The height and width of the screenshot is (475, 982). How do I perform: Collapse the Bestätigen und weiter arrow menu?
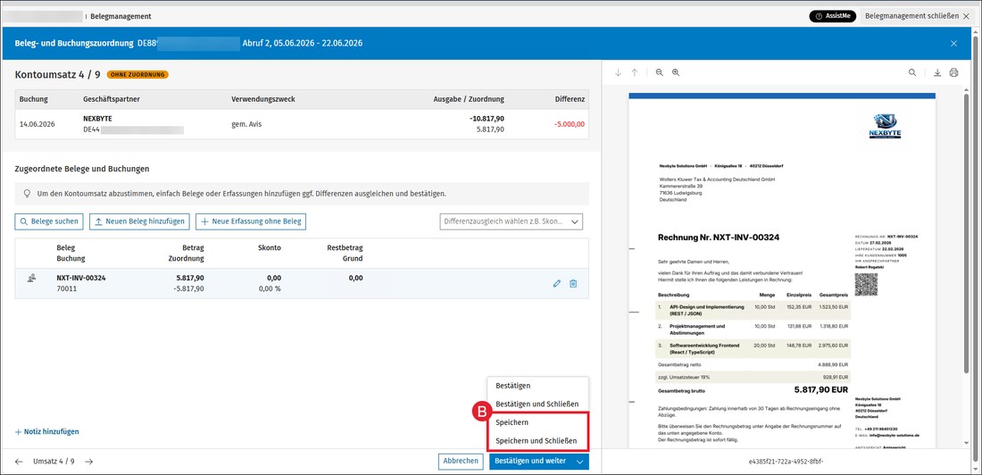click(x=580, y=462)
